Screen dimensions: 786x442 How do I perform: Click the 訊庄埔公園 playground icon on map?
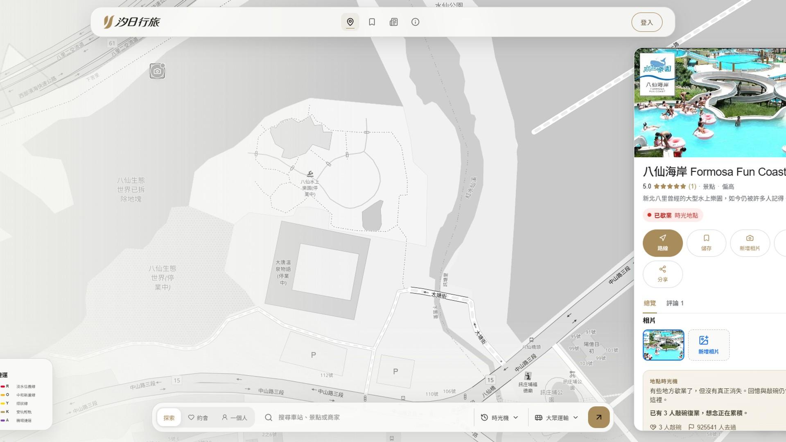coord(572,374)
